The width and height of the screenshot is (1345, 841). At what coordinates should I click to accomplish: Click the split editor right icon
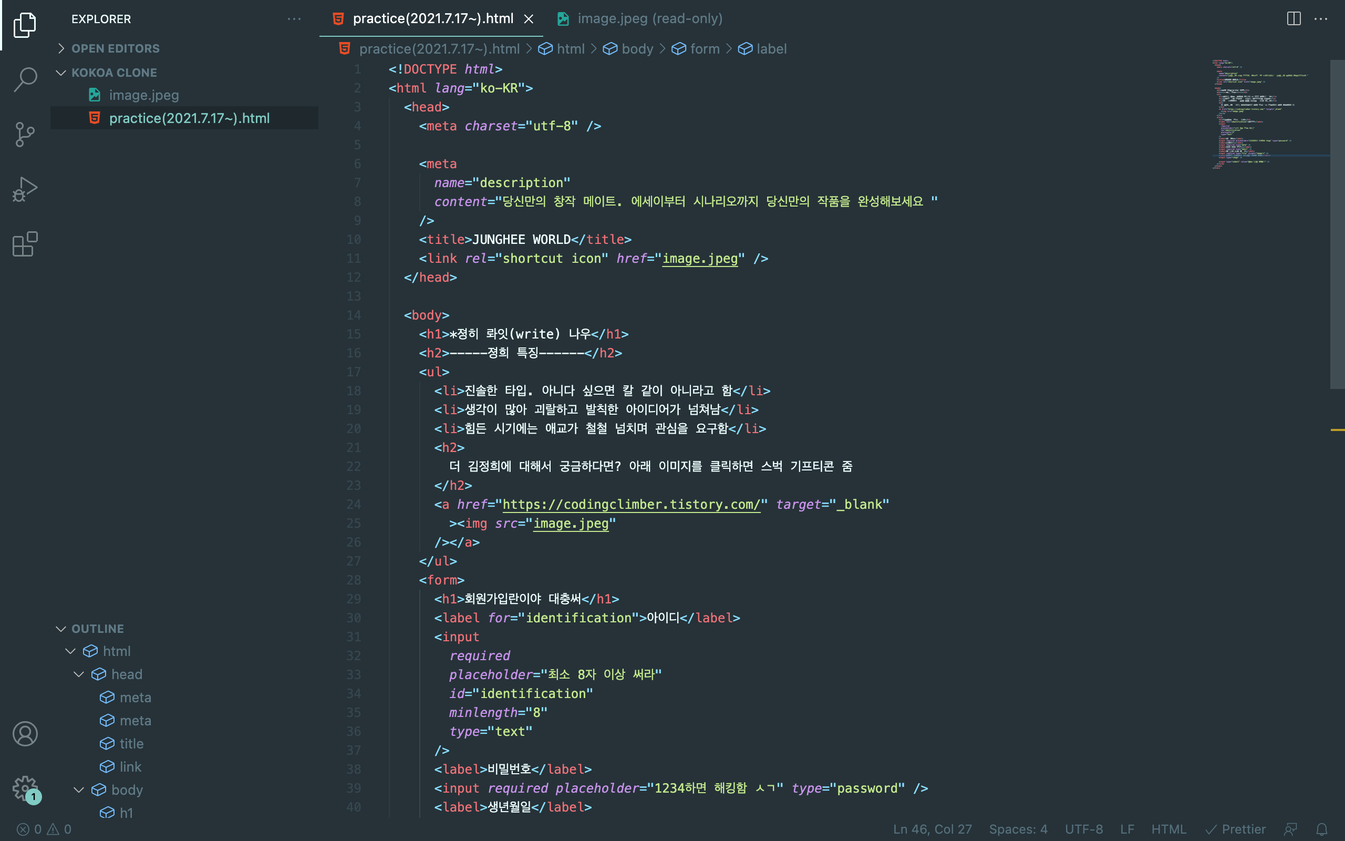[x=1294, y=19]
